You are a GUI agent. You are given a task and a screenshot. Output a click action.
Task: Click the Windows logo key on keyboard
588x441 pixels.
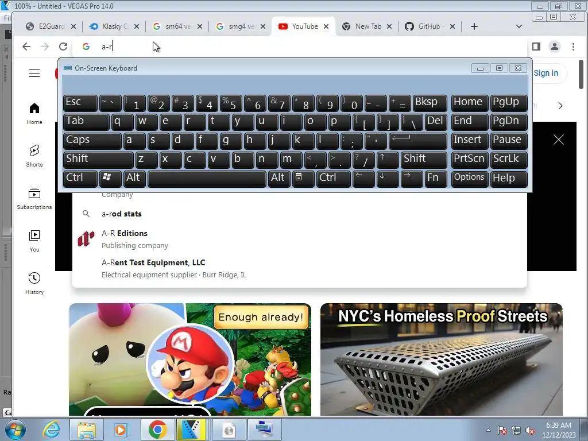pos(110,179)
